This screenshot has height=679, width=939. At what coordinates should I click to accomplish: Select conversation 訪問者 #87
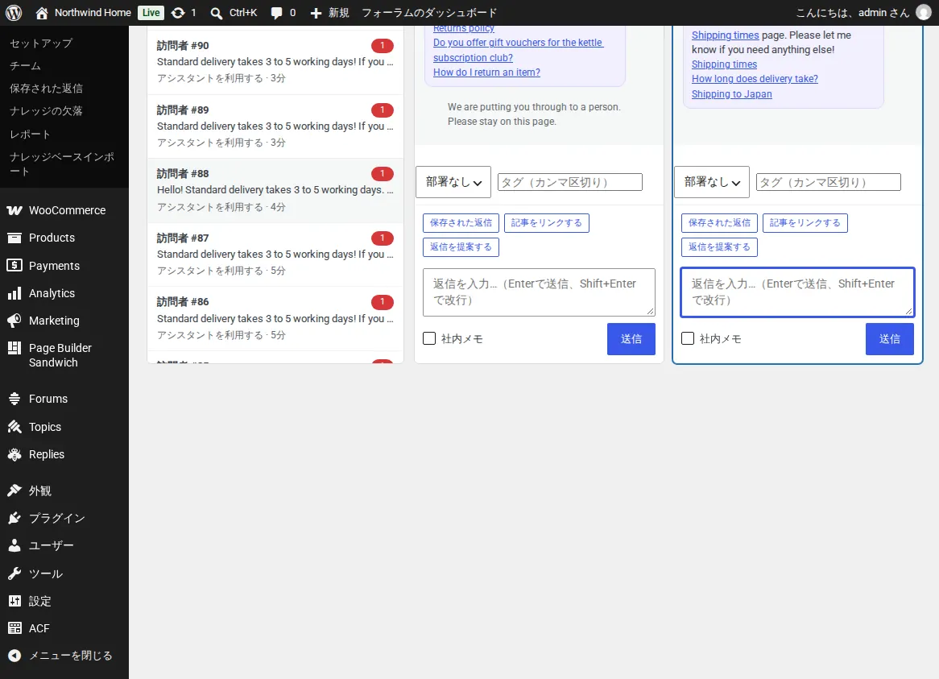coord(275,255)
